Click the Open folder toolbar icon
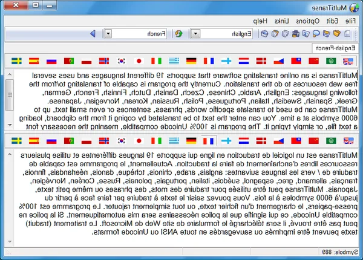363x260 pixels. [337, 34]
